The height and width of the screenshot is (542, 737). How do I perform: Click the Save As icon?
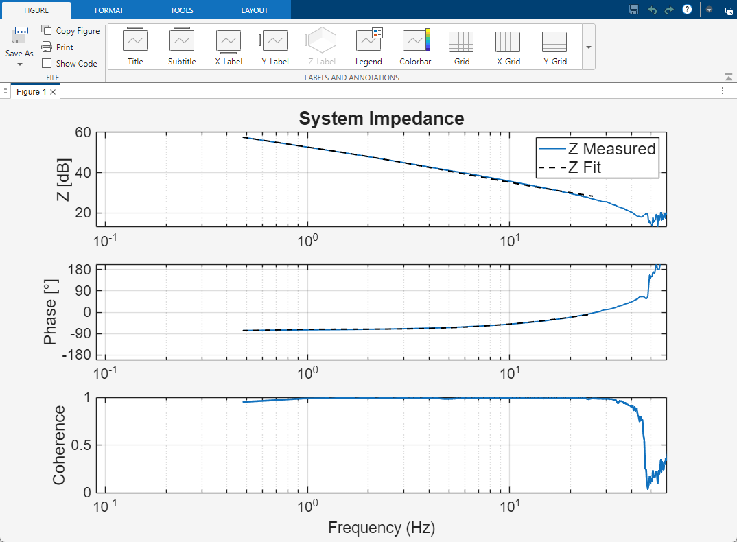point(20,36)
